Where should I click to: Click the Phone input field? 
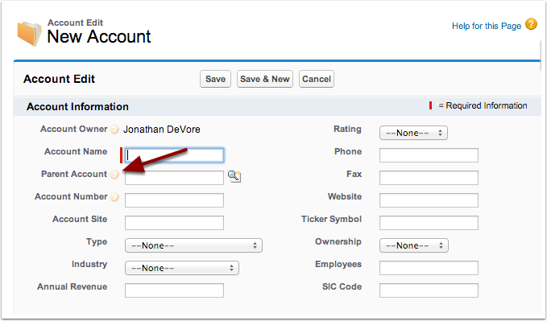(x=429, y=155)
